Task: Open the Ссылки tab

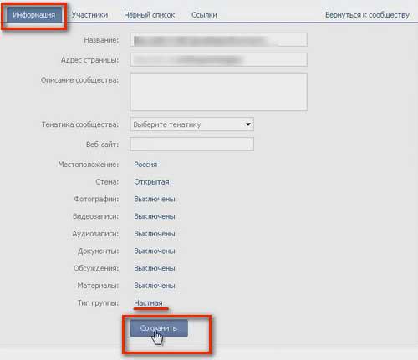Action: 204,15
